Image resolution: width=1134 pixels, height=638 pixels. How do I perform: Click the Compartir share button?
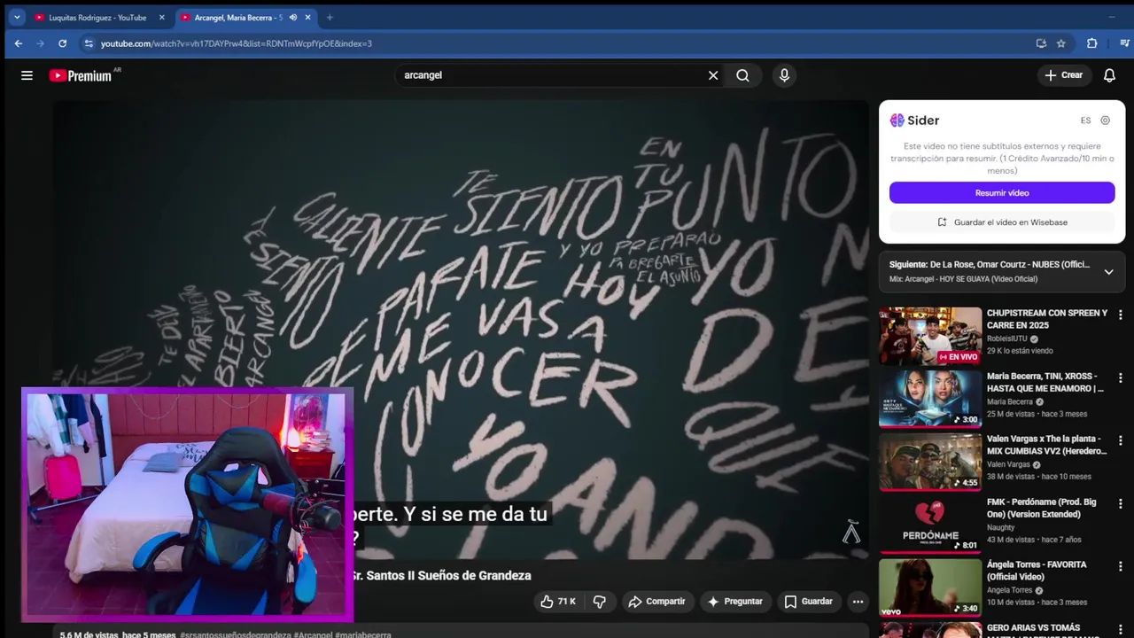tap(657, 602)
